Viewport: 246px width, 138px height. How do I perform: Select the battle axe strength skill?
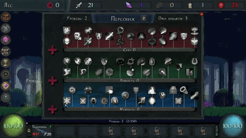point(88,42)
